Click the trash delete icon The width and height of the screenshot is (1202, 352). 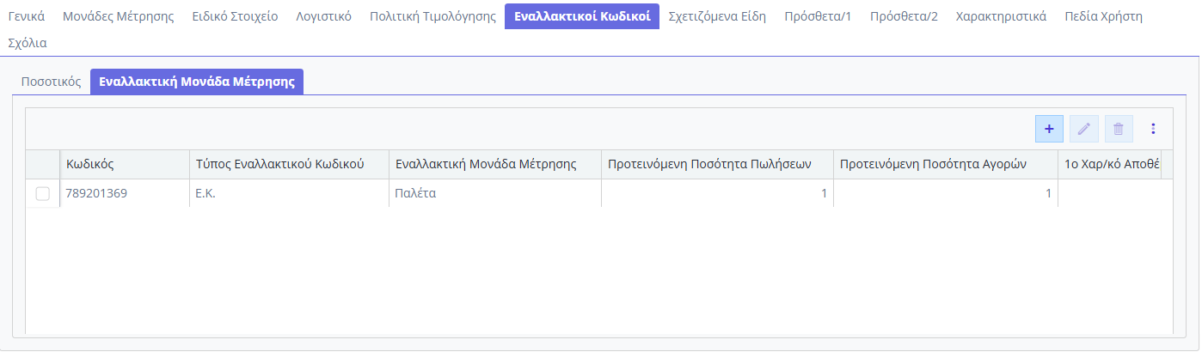coord(1119,129)
